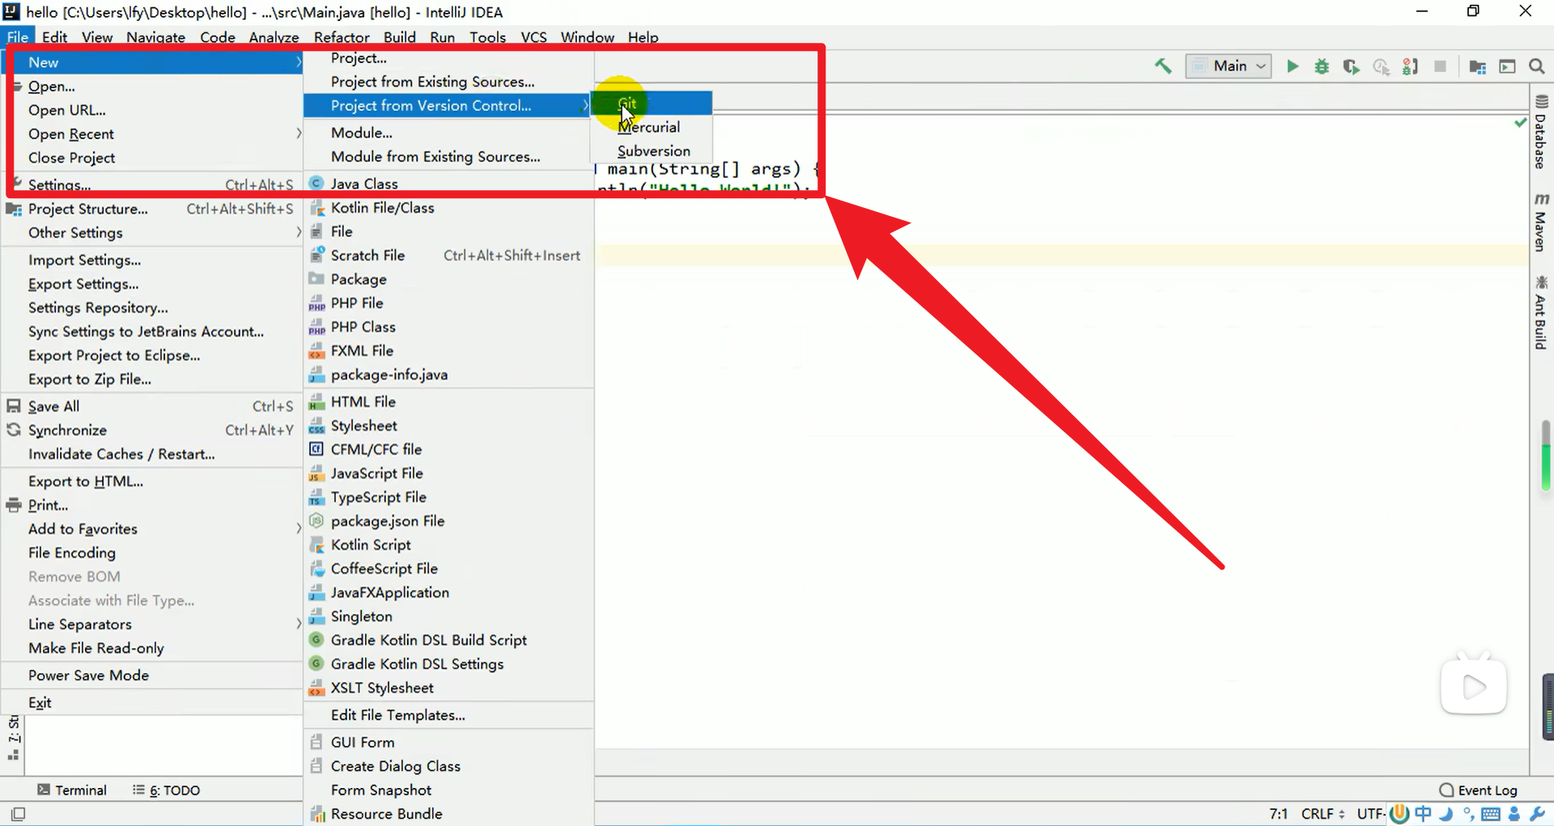Click the Build project hammer icon

[1163, 66]
